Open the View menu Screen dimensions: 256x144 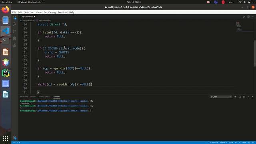[39, 12]
